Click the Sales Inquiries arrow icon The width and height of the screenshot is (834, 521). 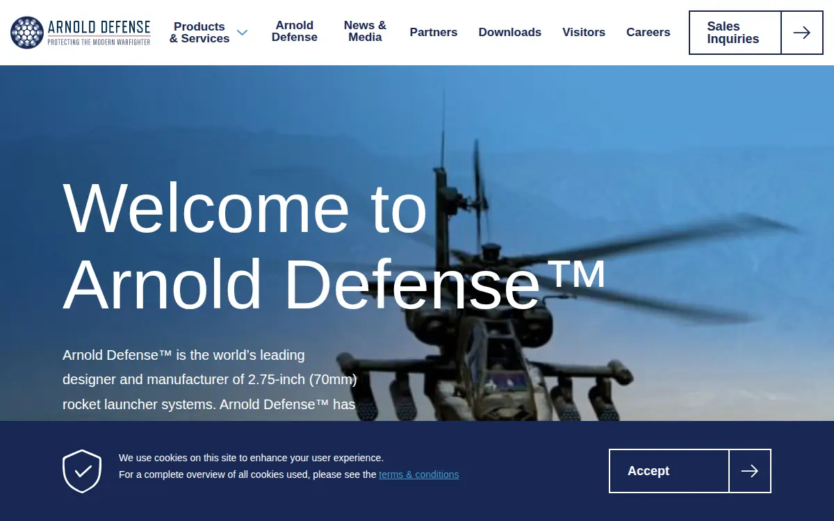[801, 33]
